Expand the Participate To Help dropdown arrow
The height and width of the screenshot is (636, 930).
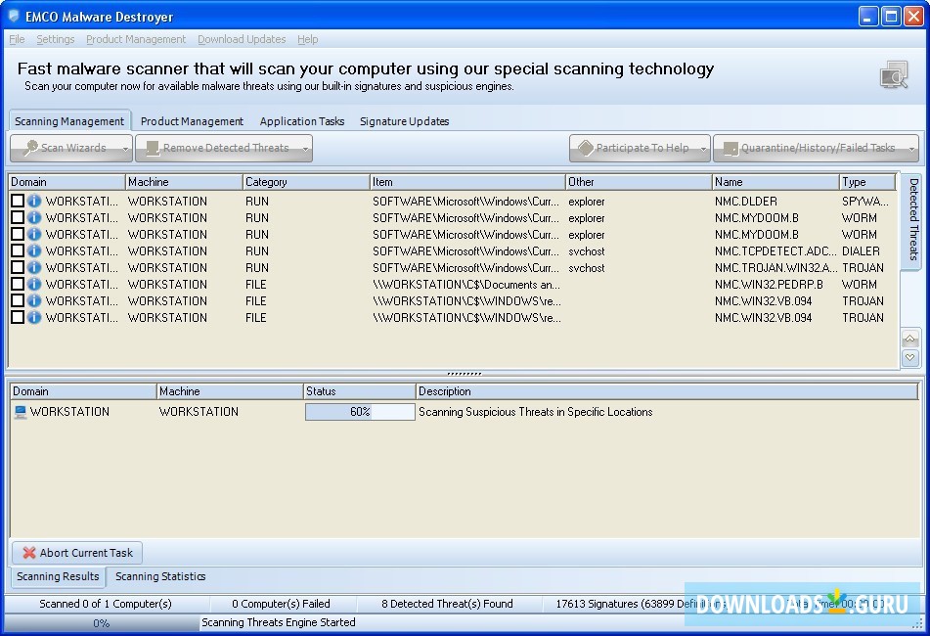pyautogui.click(x=703, y=149)
